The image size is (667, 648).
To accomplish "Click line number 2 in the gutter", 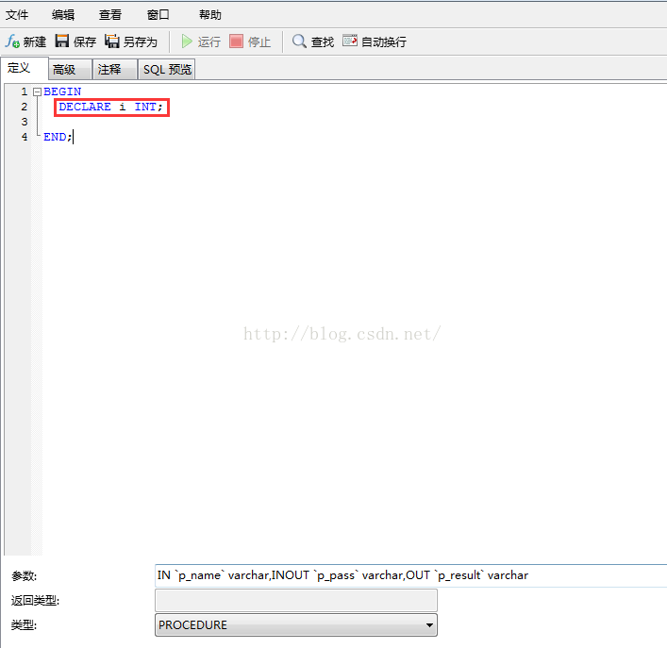I will (25, 107).
